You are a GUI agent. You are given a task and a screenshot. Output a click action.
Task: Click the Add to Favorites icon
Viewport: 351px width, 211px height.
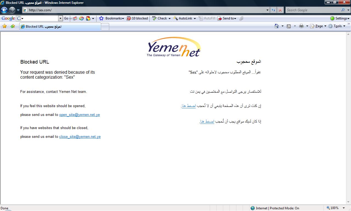click(13, 26)
